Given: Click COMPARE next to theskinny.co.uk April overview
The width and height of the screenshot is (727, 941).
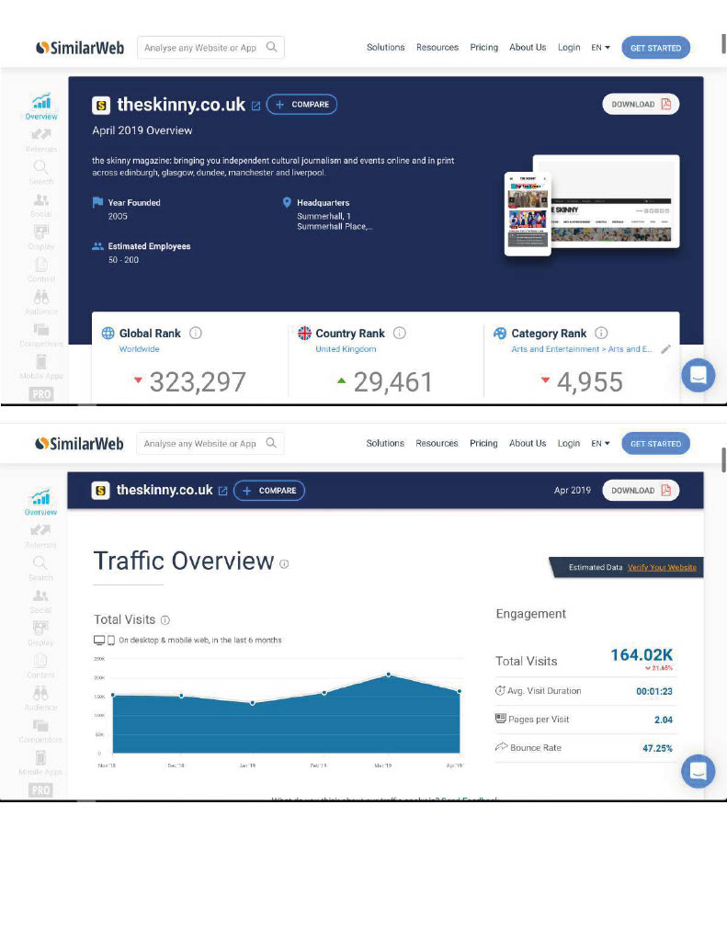Looking at the screenshot, I should coord(302,105).
